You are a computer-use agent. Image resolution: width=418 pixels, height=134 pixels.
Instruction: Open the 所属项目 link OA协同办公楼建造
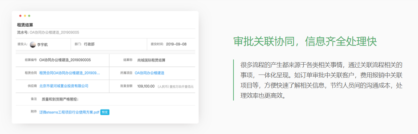pos(149,73)
